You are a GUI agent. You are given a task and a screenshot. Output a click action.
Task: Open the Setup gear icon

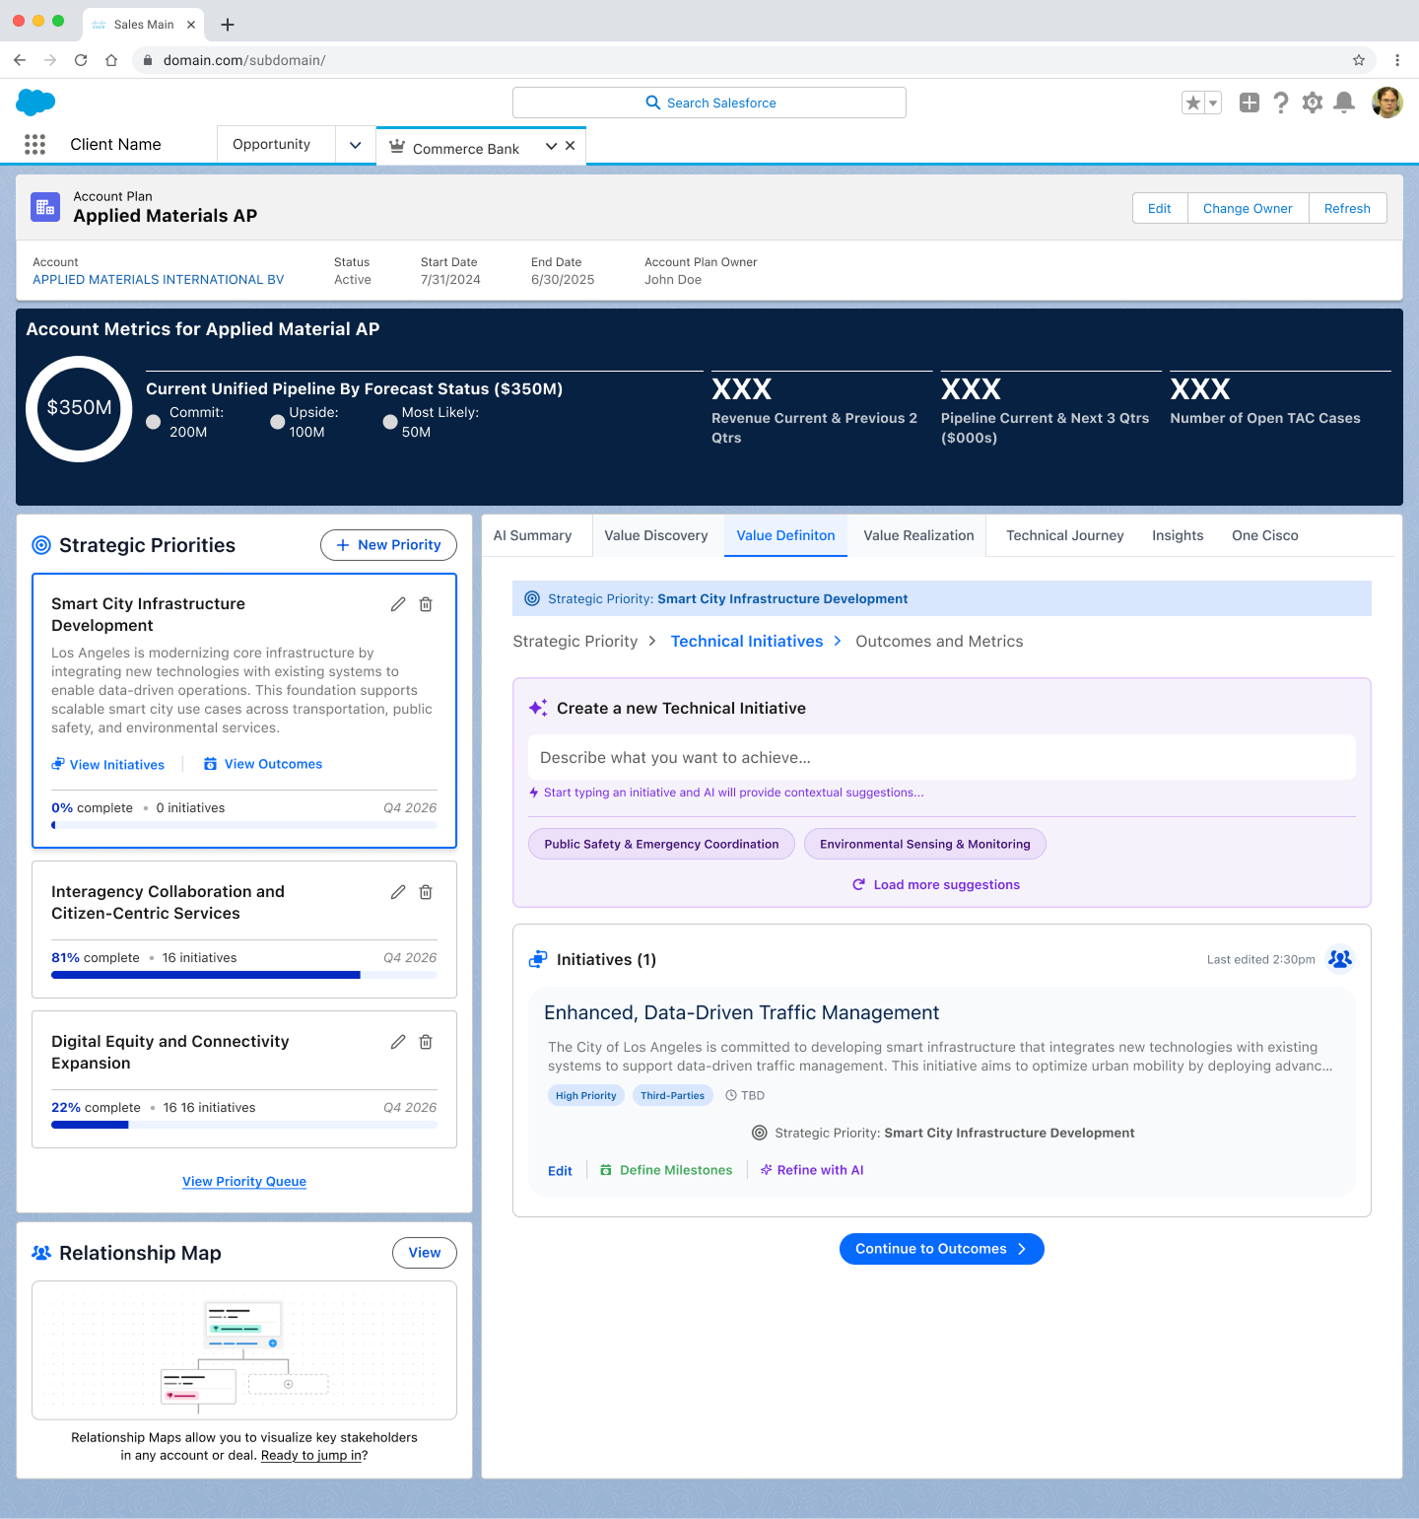[x=1312, y=103]
